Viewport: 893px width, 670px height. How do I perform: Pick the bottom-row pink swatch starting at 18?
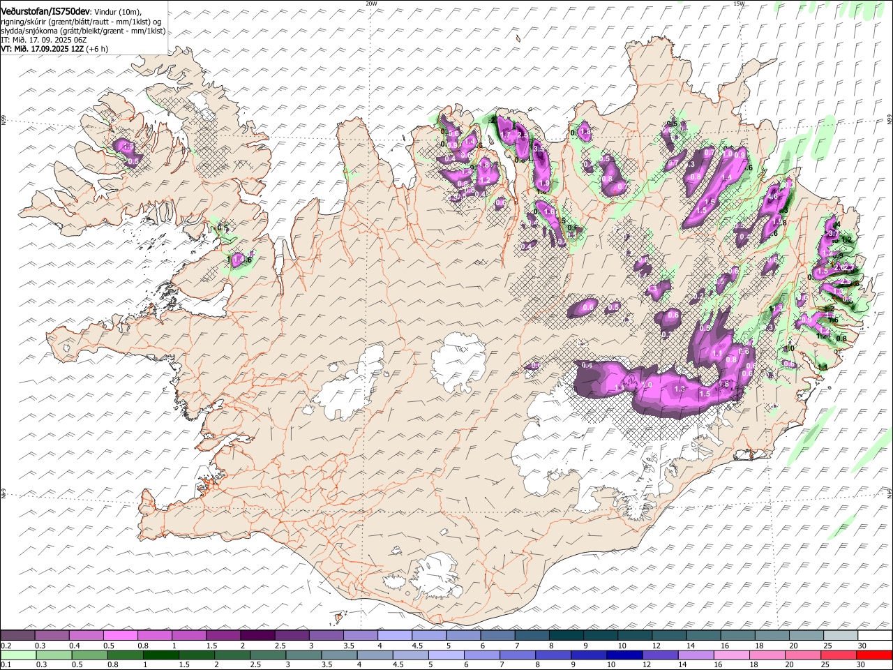point(768,655)
